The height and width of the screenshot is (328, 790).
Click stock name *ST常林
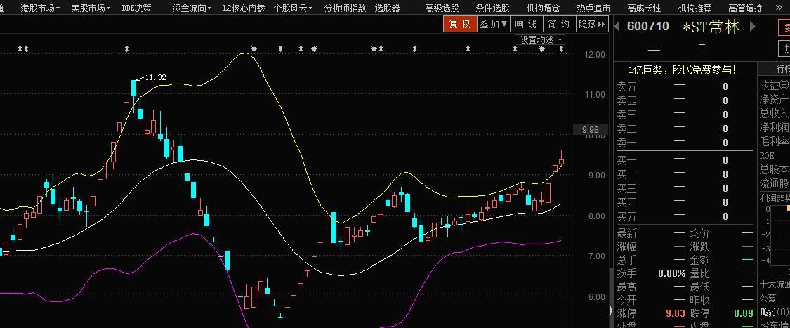point(711,27)
